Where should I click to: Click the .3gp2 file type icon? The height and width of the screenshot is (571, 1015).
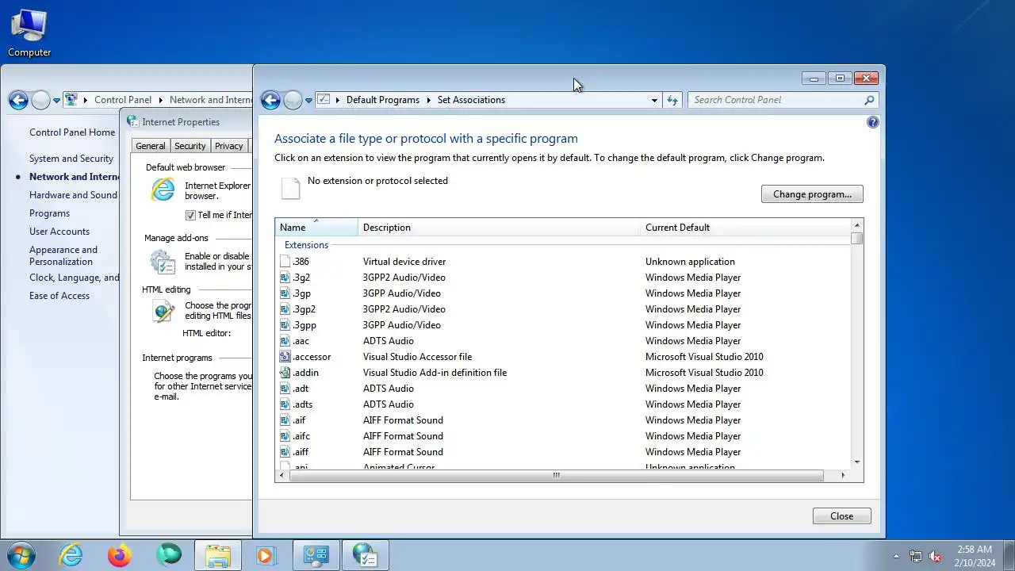[285, 309]
